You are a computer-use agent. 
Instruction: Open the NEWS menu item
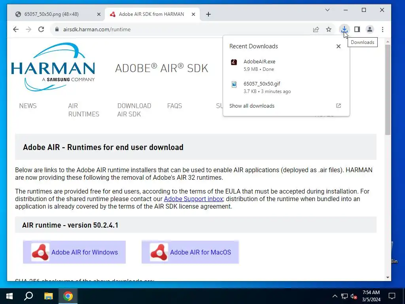pyautogui.click(x=28, y=106)
